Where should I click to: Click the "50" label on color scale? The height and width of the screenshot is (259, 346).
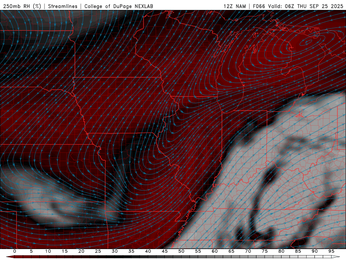pyautogui.click(x=181, y=251)
